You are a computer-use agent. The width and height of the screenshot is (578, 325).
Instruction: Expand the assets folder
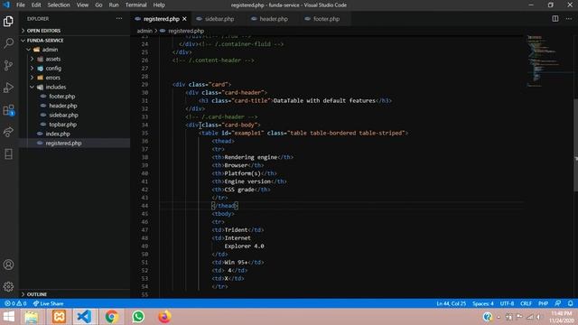pyautogui.click(x=74, y=59)
